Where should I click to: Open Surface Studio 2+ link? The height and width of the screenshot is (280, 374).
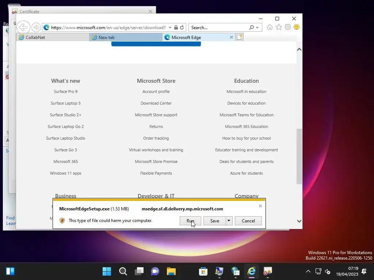click(66, 115)
